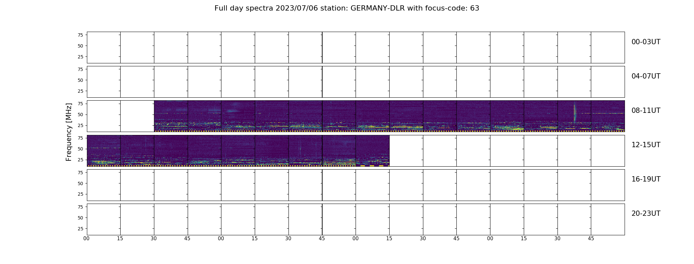Click the "16-19UT" row label

click(x=646, y=179)
